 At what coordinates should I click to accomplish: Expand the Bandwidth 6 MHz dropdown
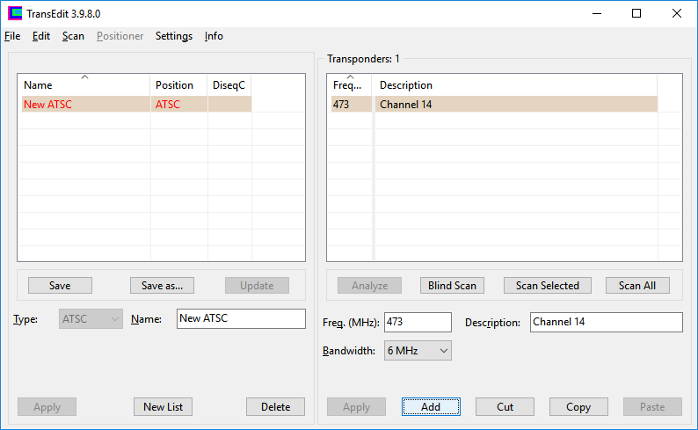point(418,351)
